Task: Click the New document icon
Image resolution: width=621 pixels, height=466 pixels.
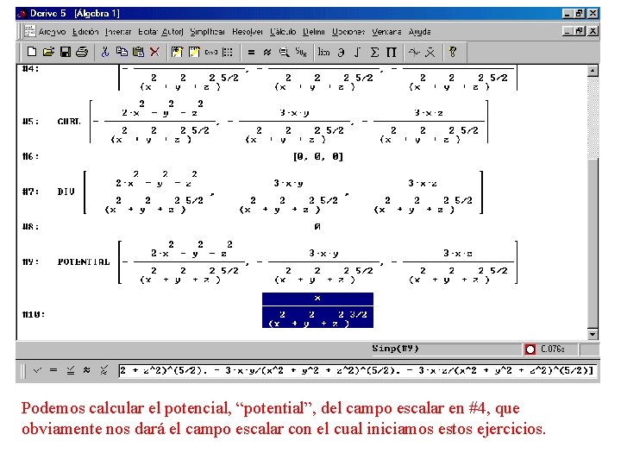Action: point(32,52)
